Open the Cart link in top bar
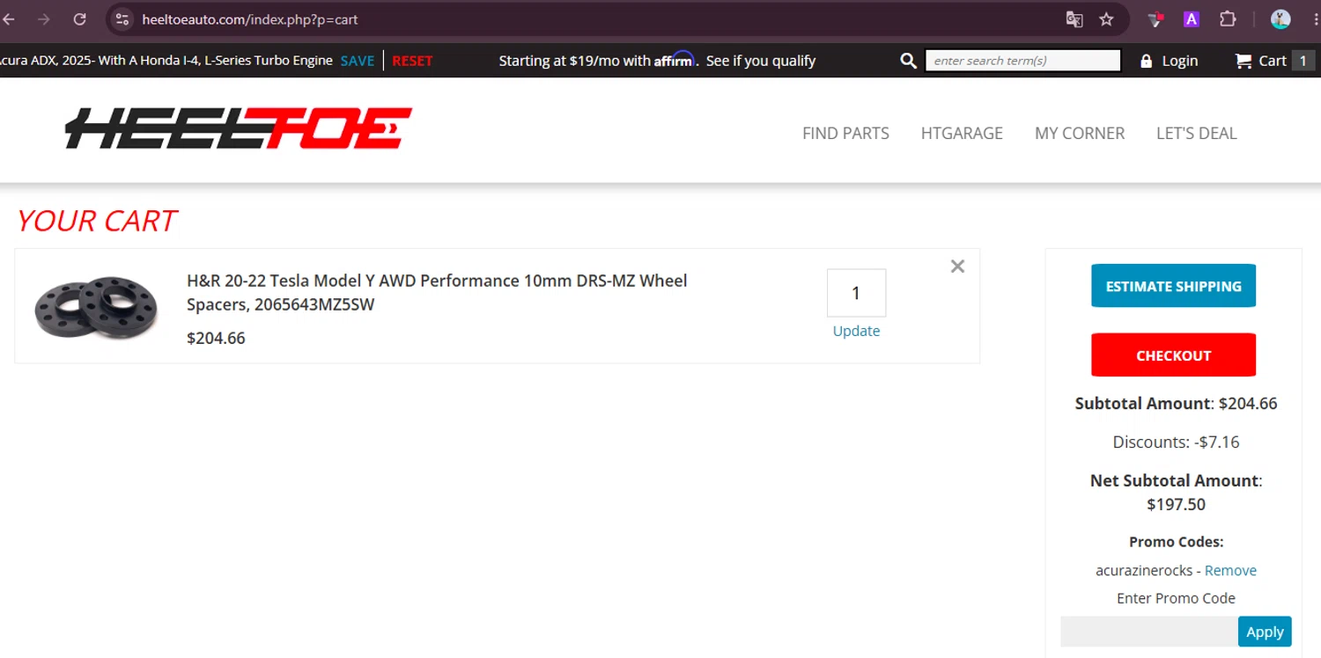Screen dimensions: 1321x658 pos(1273,61)
